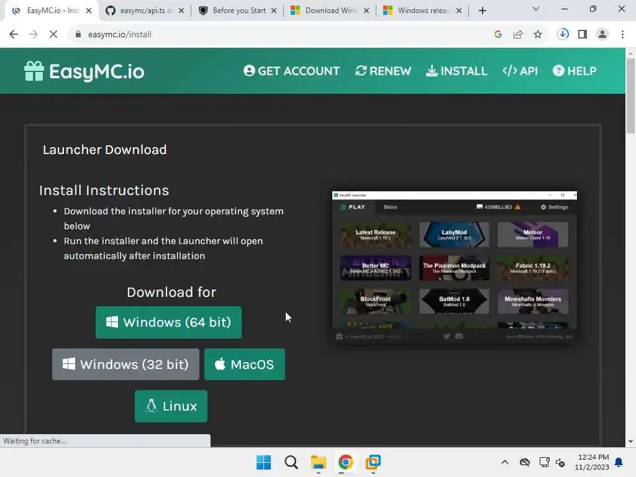Click the cloud sync tray icon
This screenshot has height=477, width=636.
pos(525,462)
